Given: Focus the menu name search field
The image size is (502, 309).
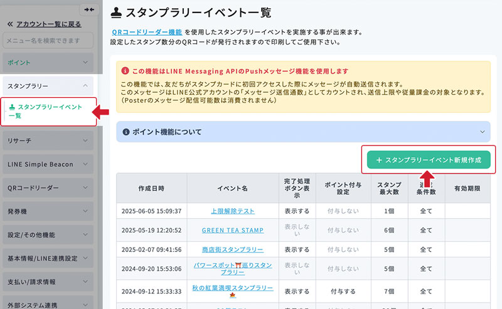Looking at the screenshot, I should pos(48,41).
